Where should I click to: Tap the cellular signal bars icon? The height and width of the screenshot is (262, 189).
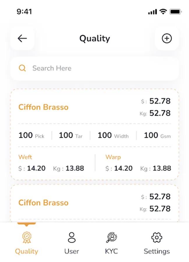click(152, 12)
